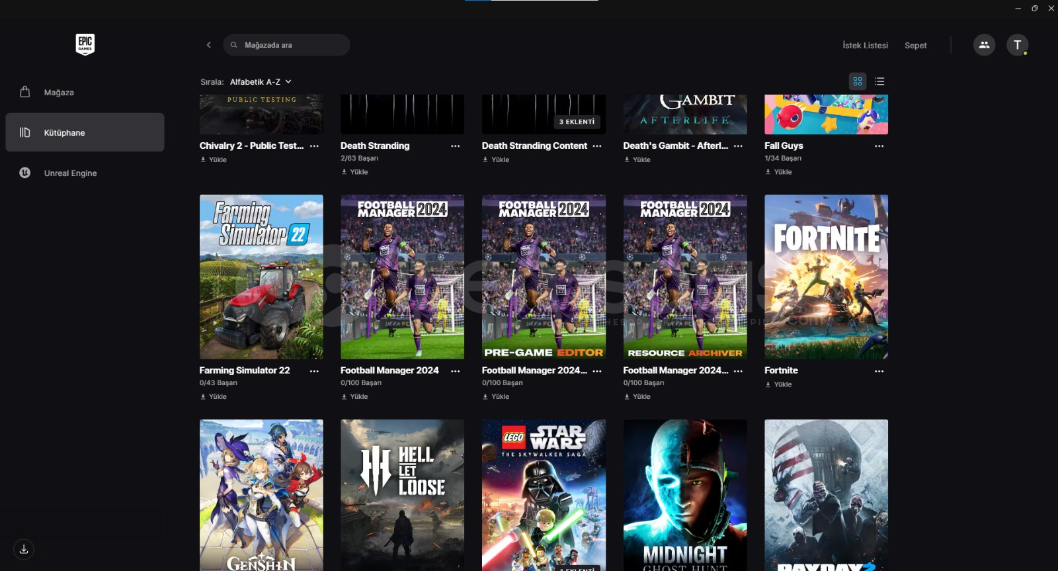The width and height of the screenshot is (1058, 571).
Task: Open the Fall Guys cover art
Action: tap(826, 114)
